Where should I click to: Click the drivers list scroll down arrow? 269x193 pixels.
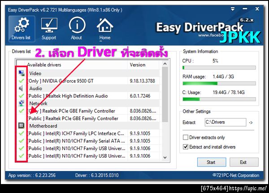coord(165,157)
